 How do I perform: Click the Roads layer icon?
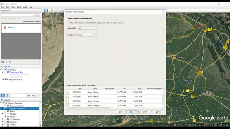tap(8, 116)
